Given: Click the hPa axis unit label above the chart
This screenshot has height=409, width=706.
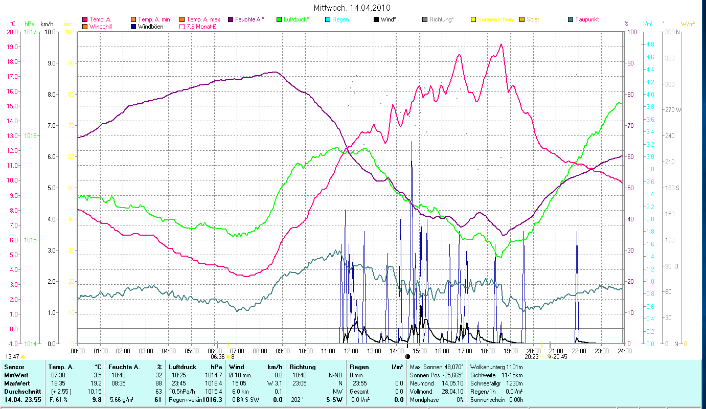Looking at the screenshot, I should pos(30,24).
